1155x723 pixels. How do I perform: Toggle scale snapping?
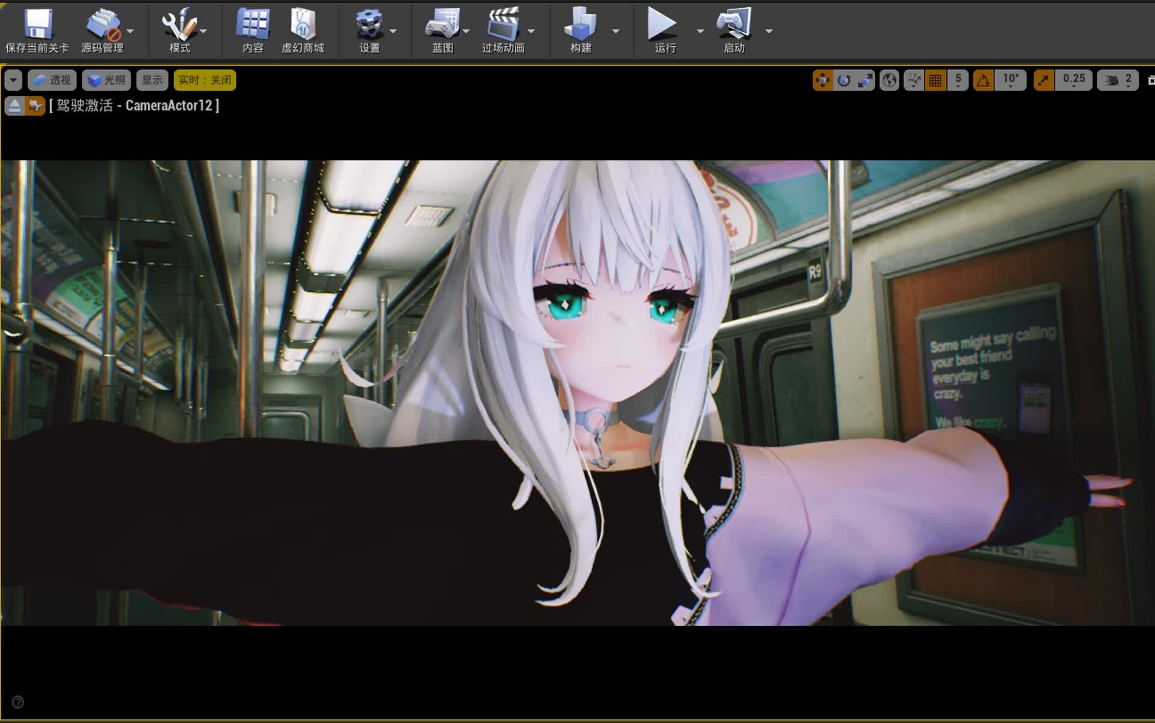1044,80
